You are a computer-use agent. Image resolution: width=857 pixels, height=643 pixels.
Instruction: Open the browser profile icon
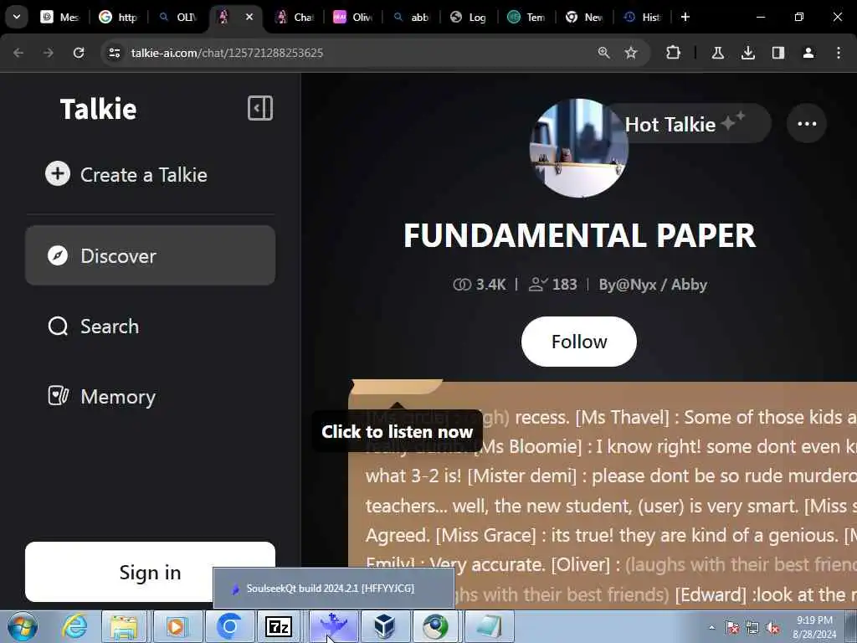click(x=808, y=53)
